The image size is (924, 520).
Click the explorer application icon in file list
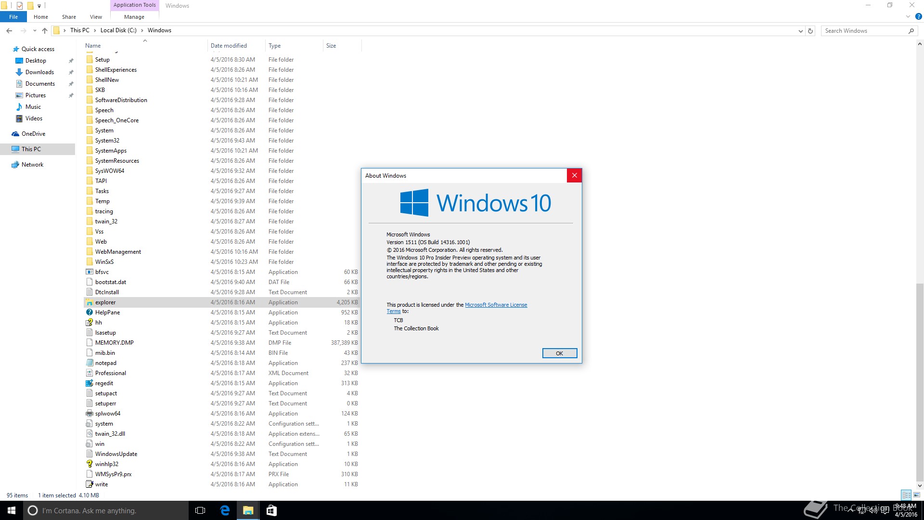pos(90,302)
